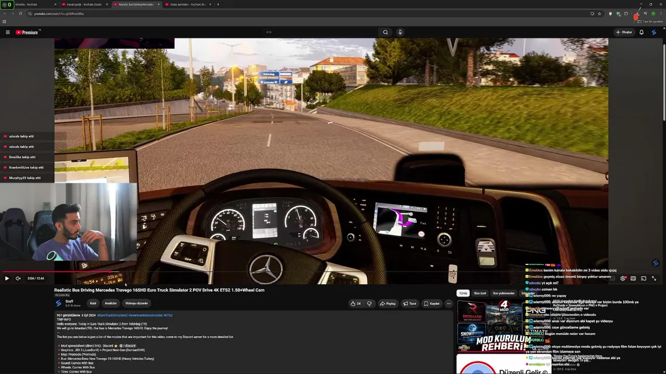Screen dimensions: 666x374
Task: Go forward in browser history
Action: click(12, 14)
